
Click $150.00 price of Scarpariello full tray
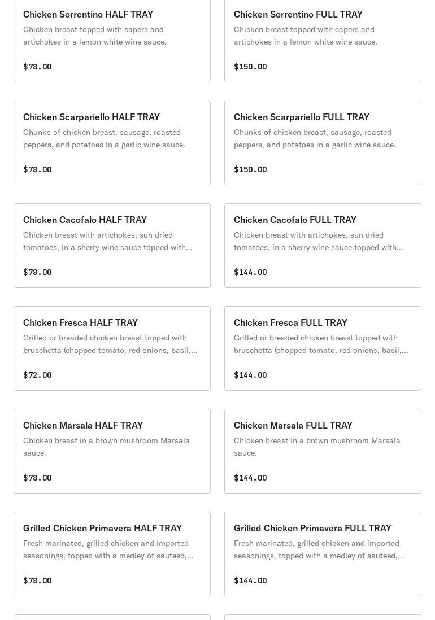250,169
